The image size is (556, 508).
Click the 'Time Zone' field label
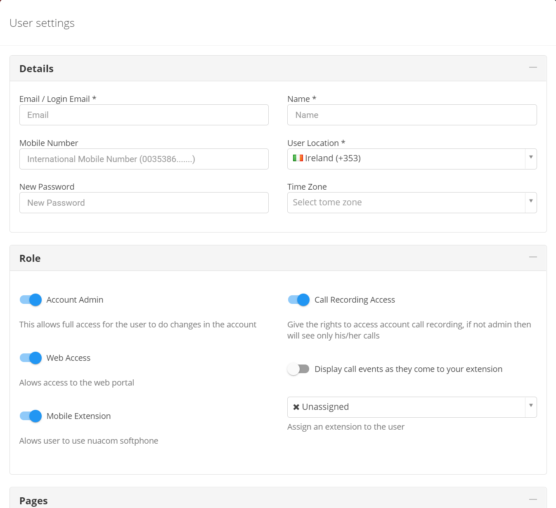(307, 187)
